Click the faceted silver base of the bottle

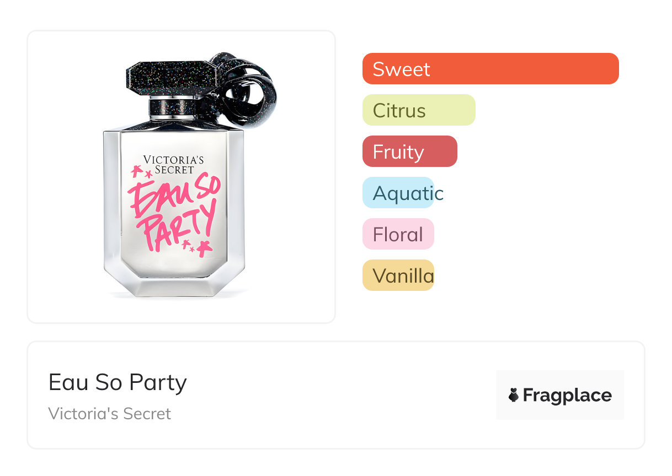tap(173, 288)
